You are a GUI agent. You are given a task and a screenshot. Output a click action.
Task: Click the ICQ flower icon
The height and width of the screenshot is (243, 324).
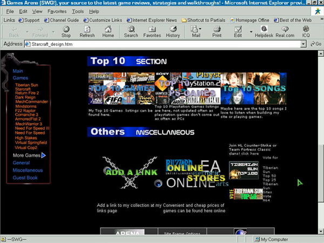pyautogui.click(x=306, y=29)
